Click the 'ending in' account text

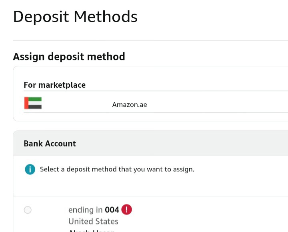(86, 210)
